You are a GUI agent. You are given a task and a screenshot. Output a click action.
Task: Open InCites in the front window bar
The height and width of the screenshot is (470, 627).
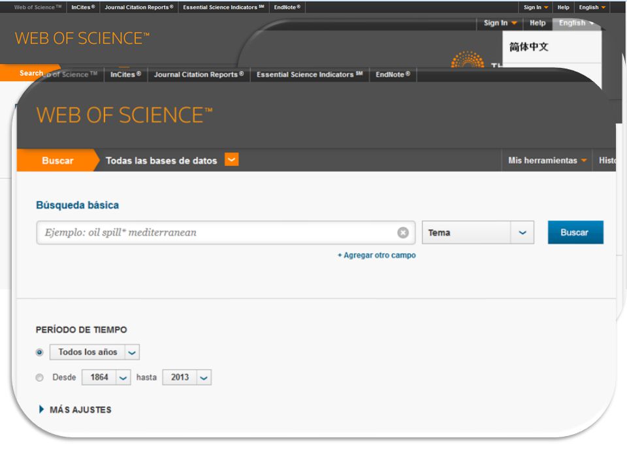[x=125, y=74]
